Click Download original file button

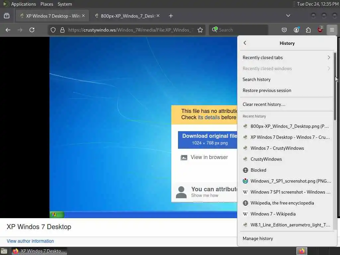tap(208, 140)
